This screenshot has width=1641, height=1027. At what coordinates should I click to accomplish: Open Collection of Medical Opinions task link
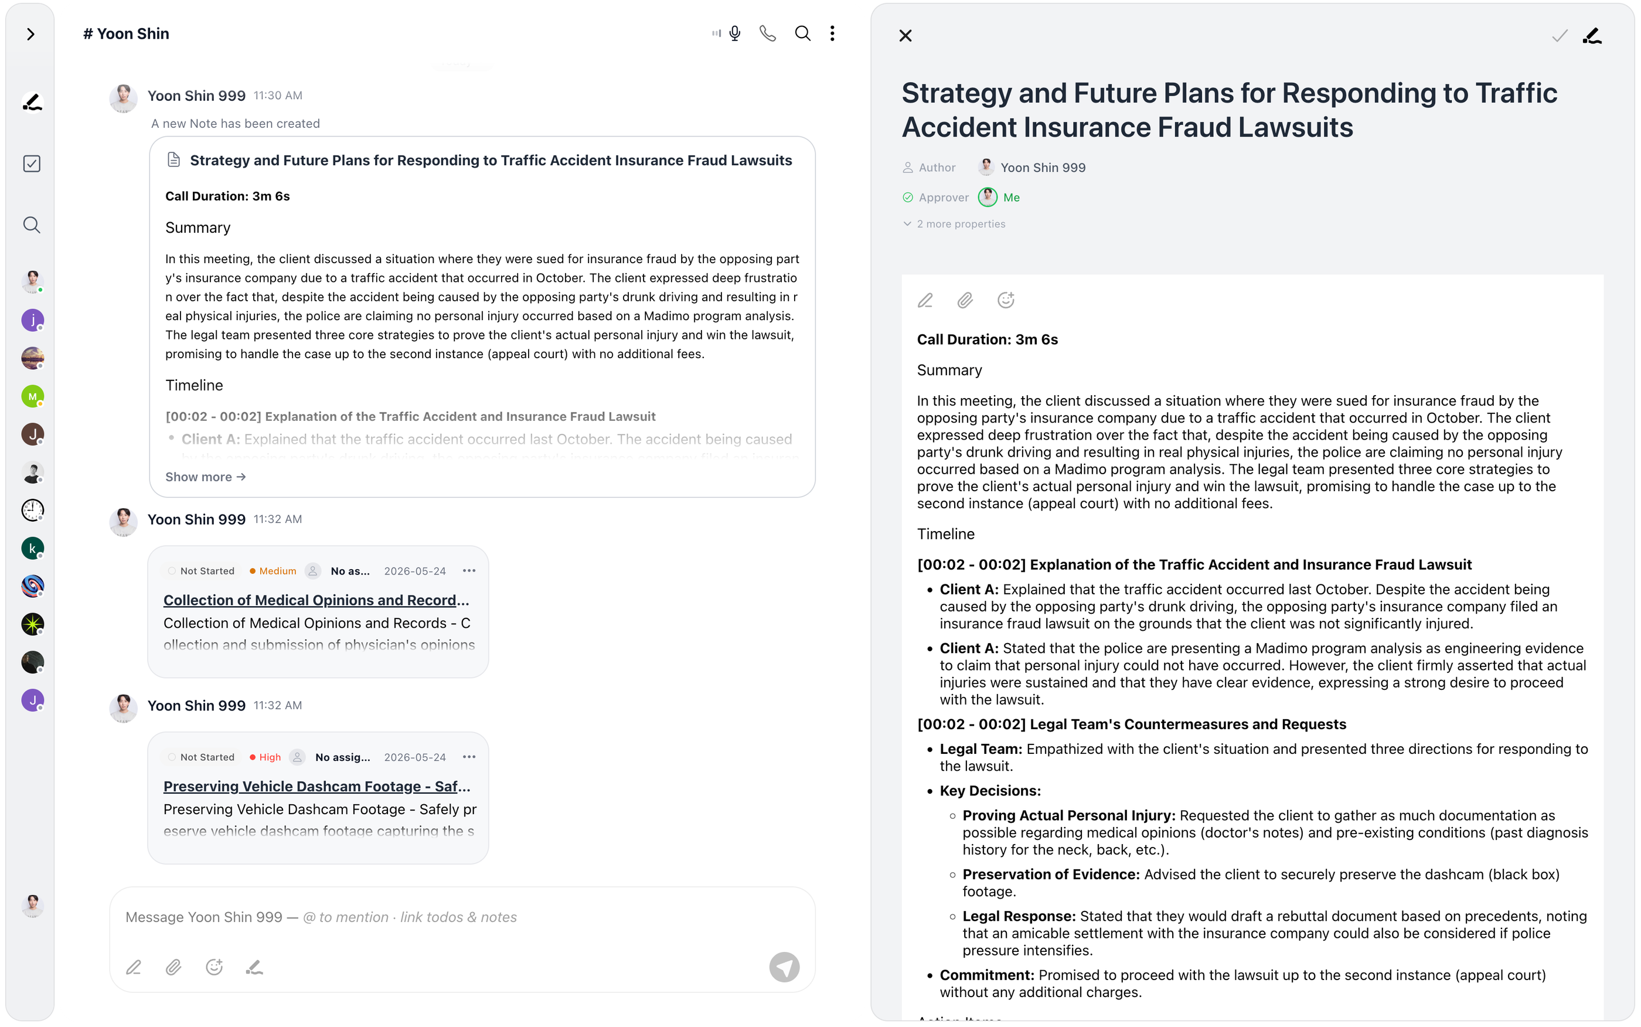tap(316, 600)
